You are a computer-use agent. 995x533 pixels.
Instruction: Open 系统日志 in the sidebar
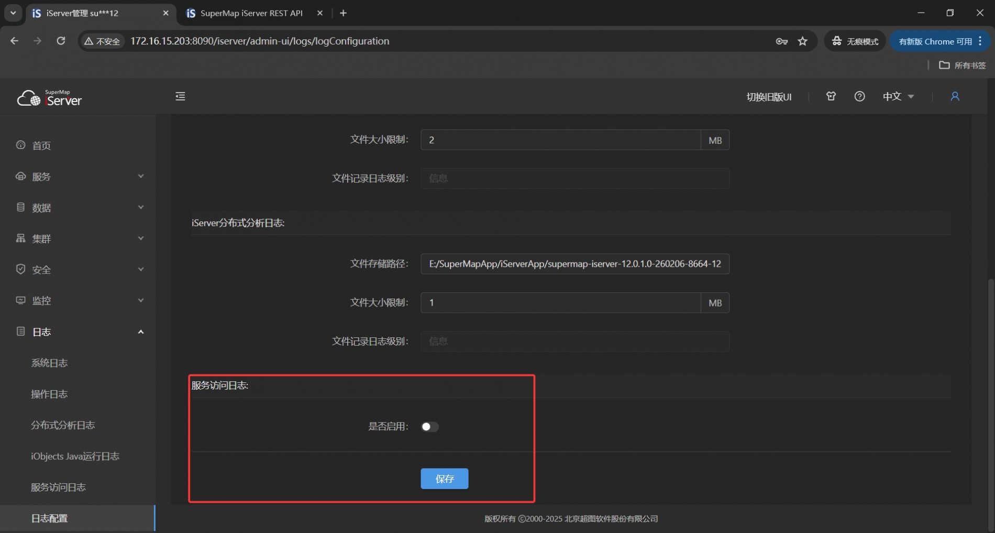(x=49, y=363)
